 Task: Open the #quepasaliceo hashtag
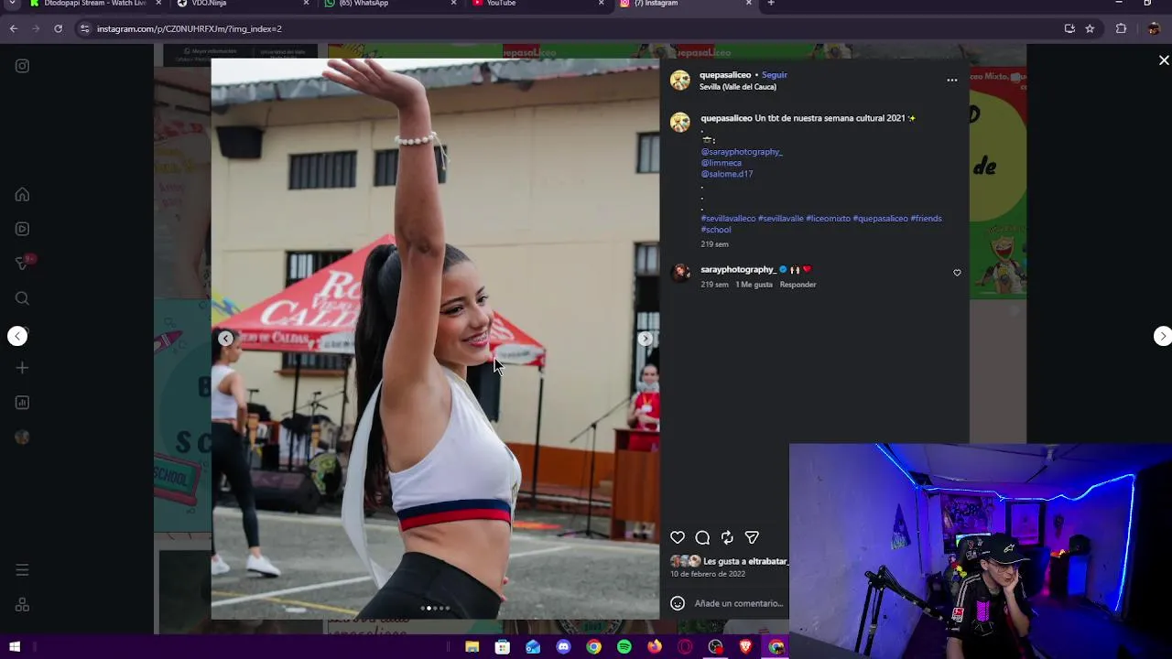[x=880, y=219]
